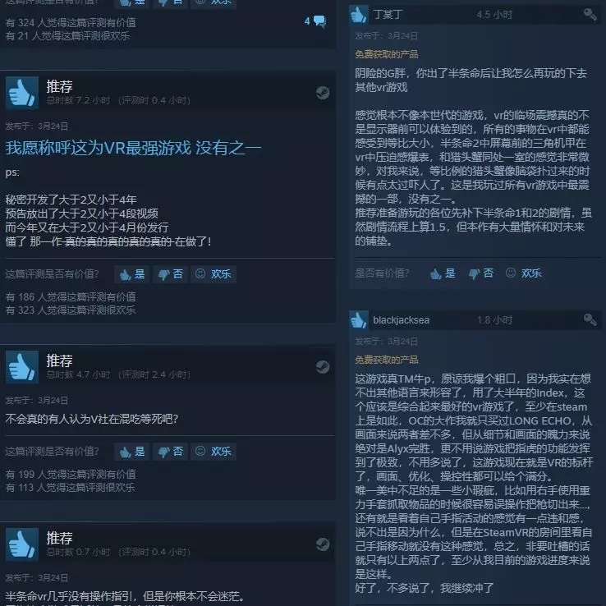Open the review titled 我愿称呼这为VR最强游戏
606x606 pixels.
133,148
